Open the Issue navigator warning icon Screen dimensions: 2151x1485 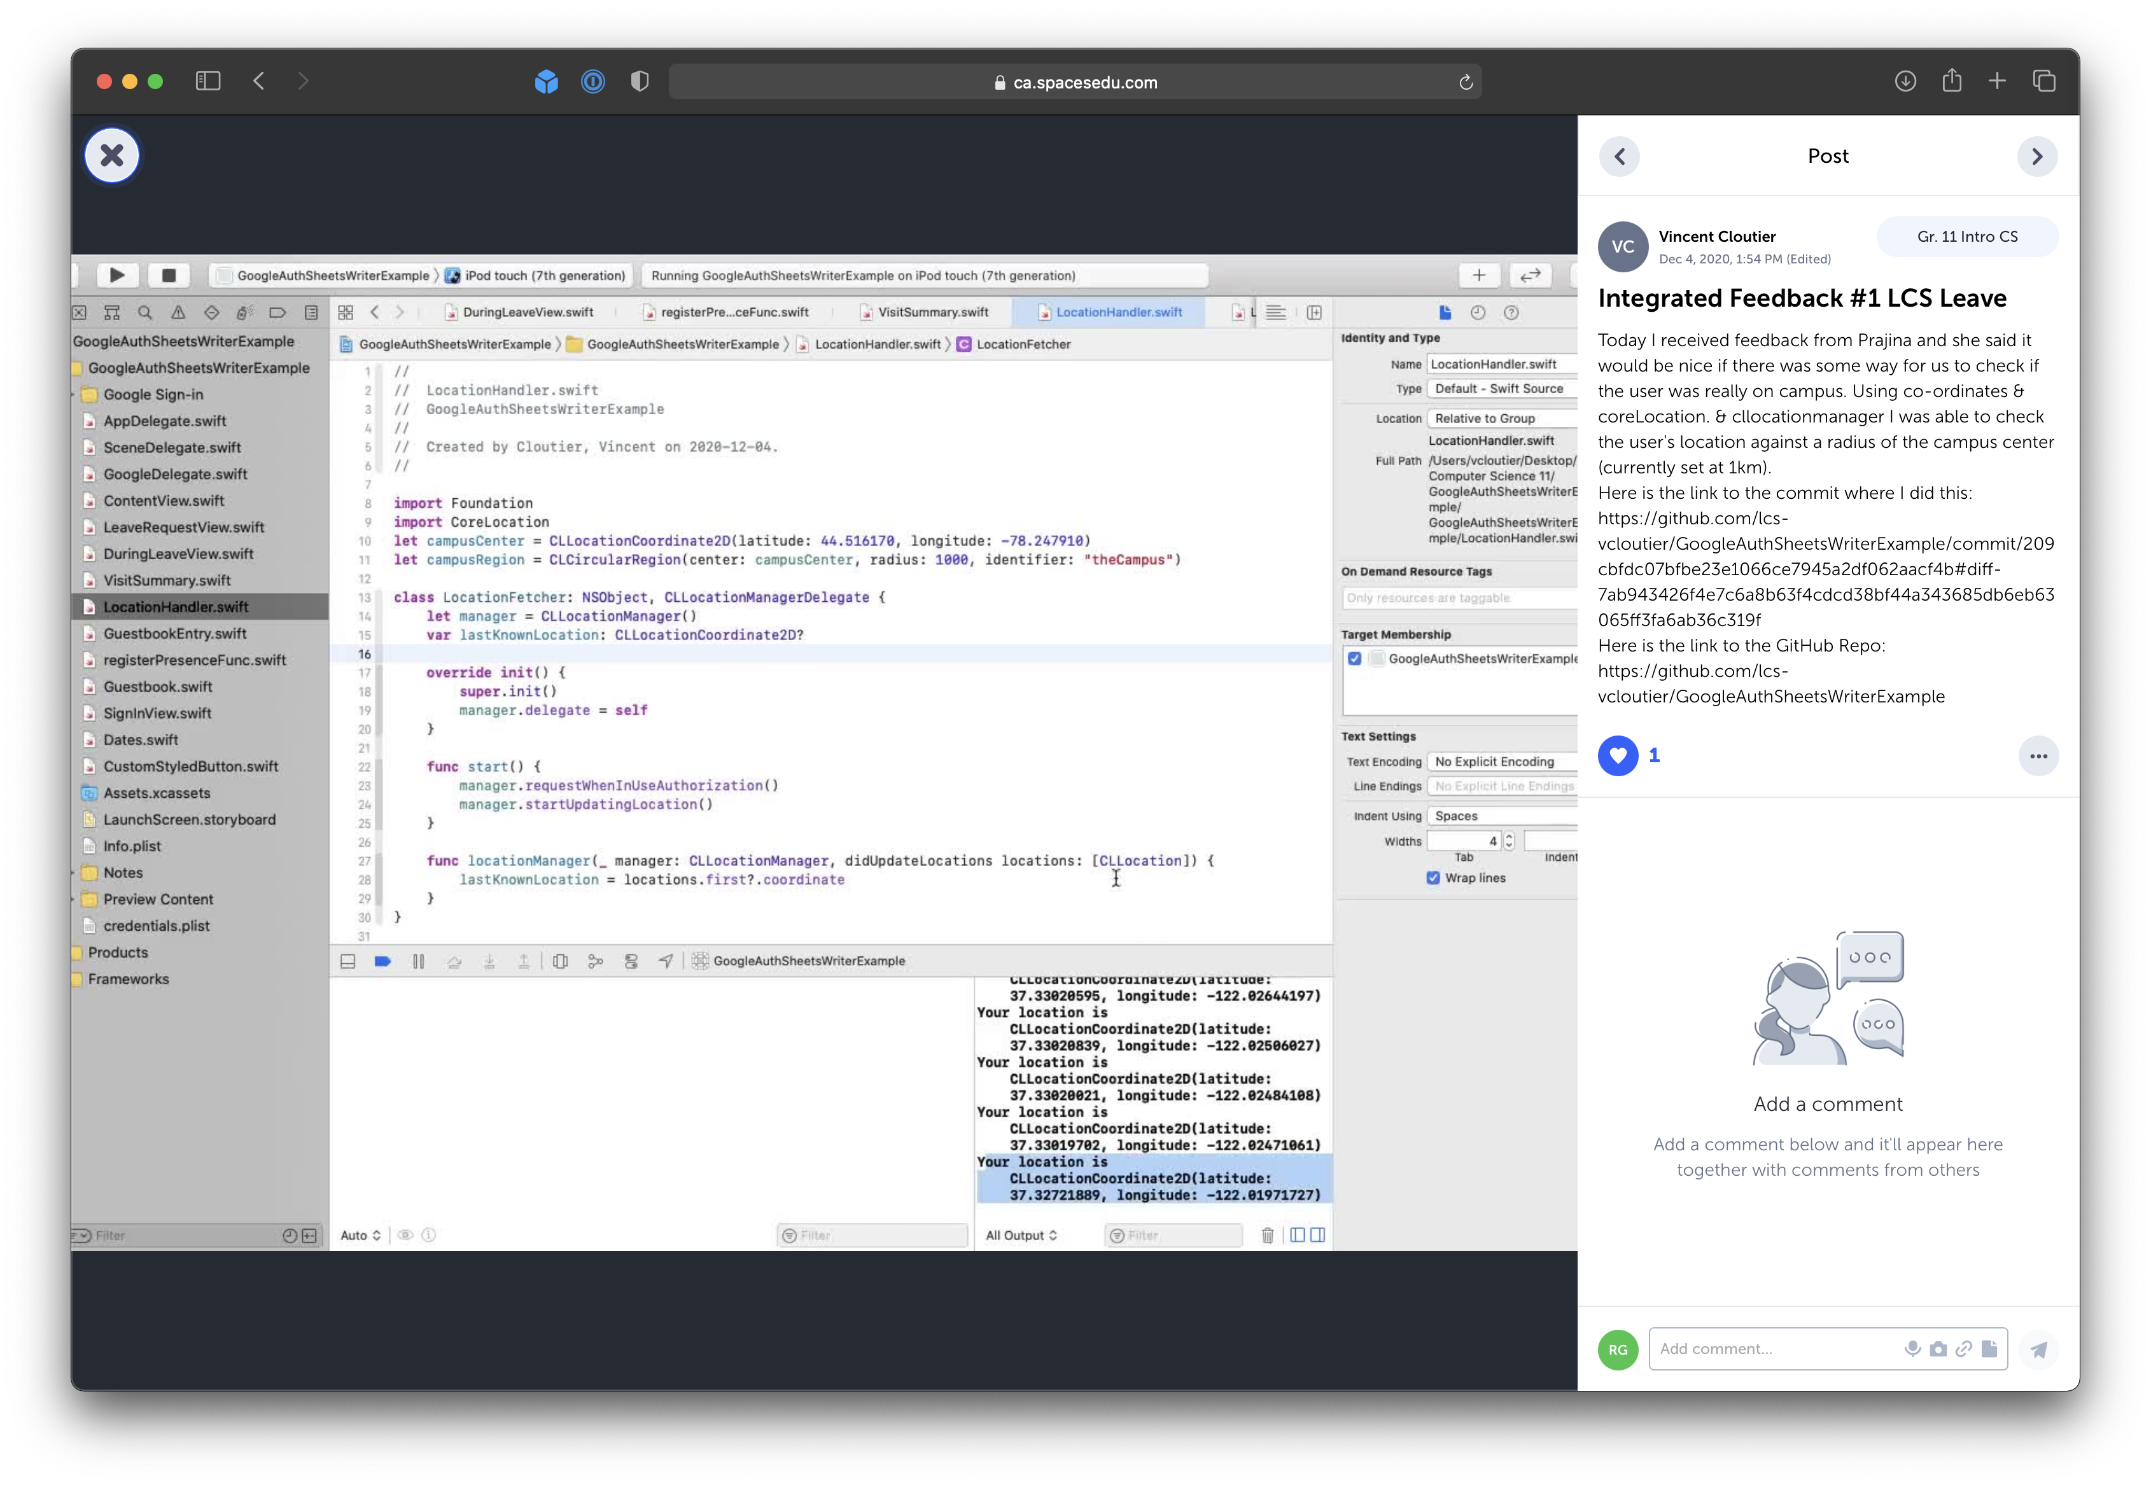point(178,312)
